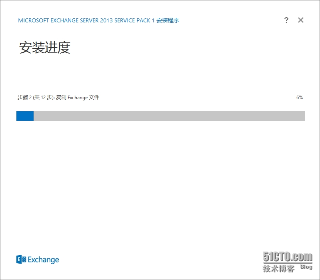320x280 pixels.
Task: Click MICROSOFT in the window title
Action: [x=33, y=21]
